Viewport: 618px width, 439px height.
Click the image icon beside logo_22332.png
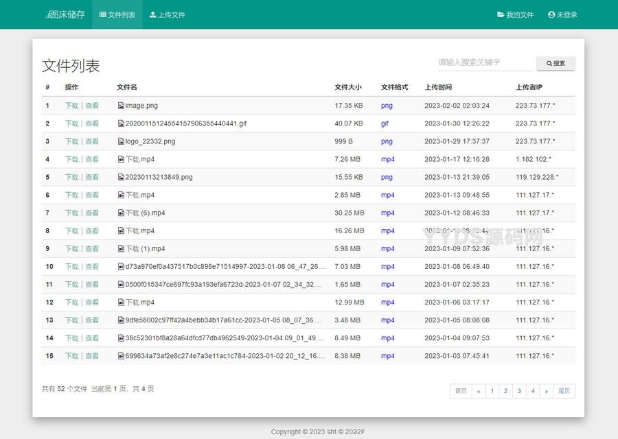pos(121,141)
